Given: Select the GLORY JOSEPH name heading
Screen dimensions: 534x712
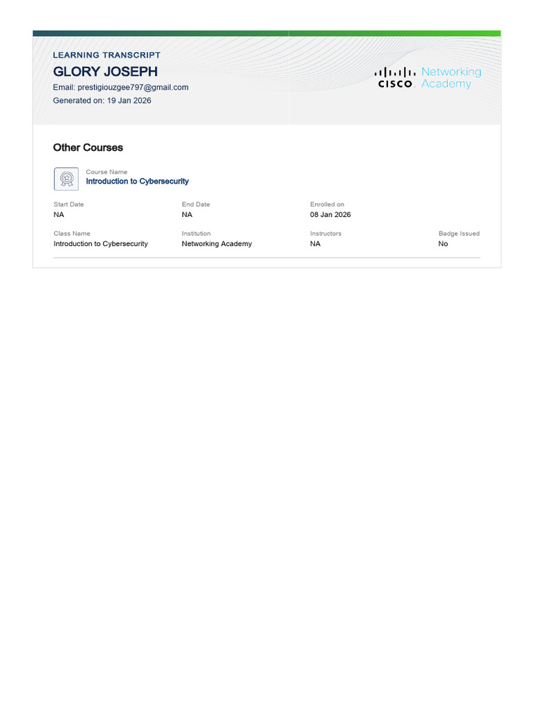Looking at the screenshot, I should pos(106,72).
